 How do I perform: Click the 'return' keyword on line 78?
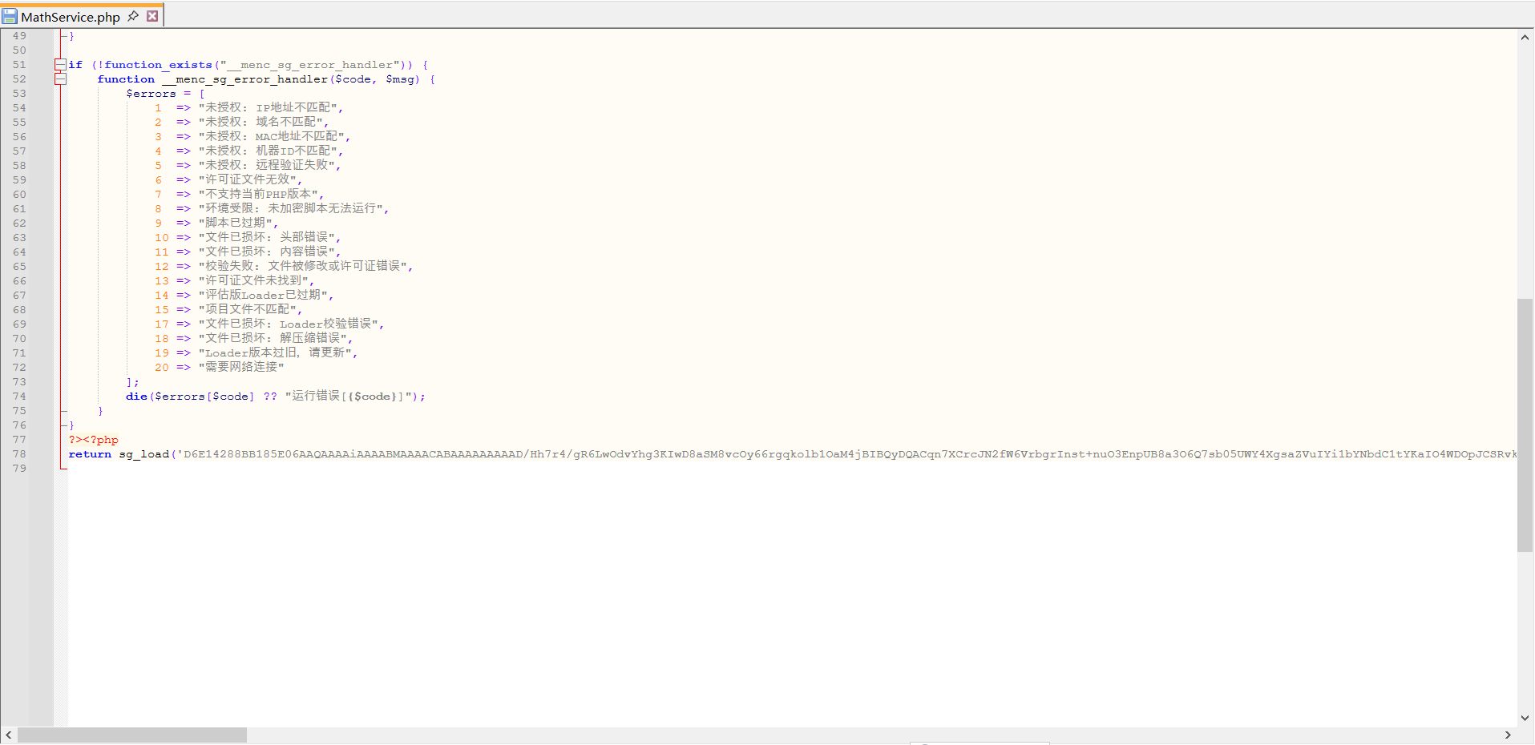click(x=90, y=454)
